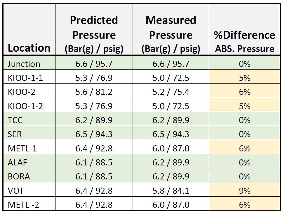The width and height of the screenshot is (283, 213).
Task: Click the %Difference ABS. Pressure header
Action: (x=245, y=41)
